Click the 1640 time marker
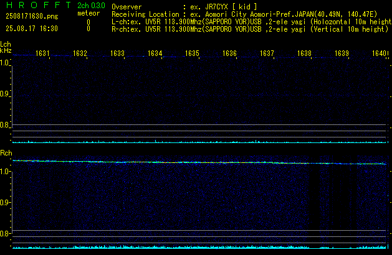This screenshot has height=255, width=392. tap(379, 53)
